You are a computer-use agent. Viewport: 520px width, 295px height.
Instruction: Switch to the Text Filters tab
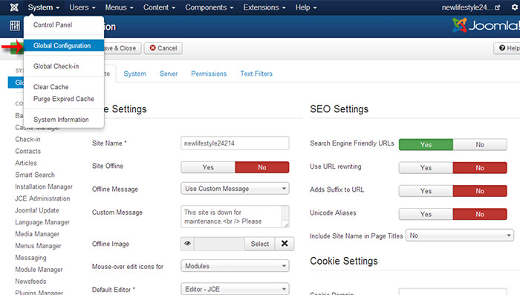[256, 74]
